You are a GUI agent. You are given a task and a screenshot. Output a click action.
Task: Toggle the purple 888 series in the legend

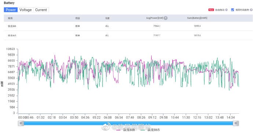(x=125, y=130)
